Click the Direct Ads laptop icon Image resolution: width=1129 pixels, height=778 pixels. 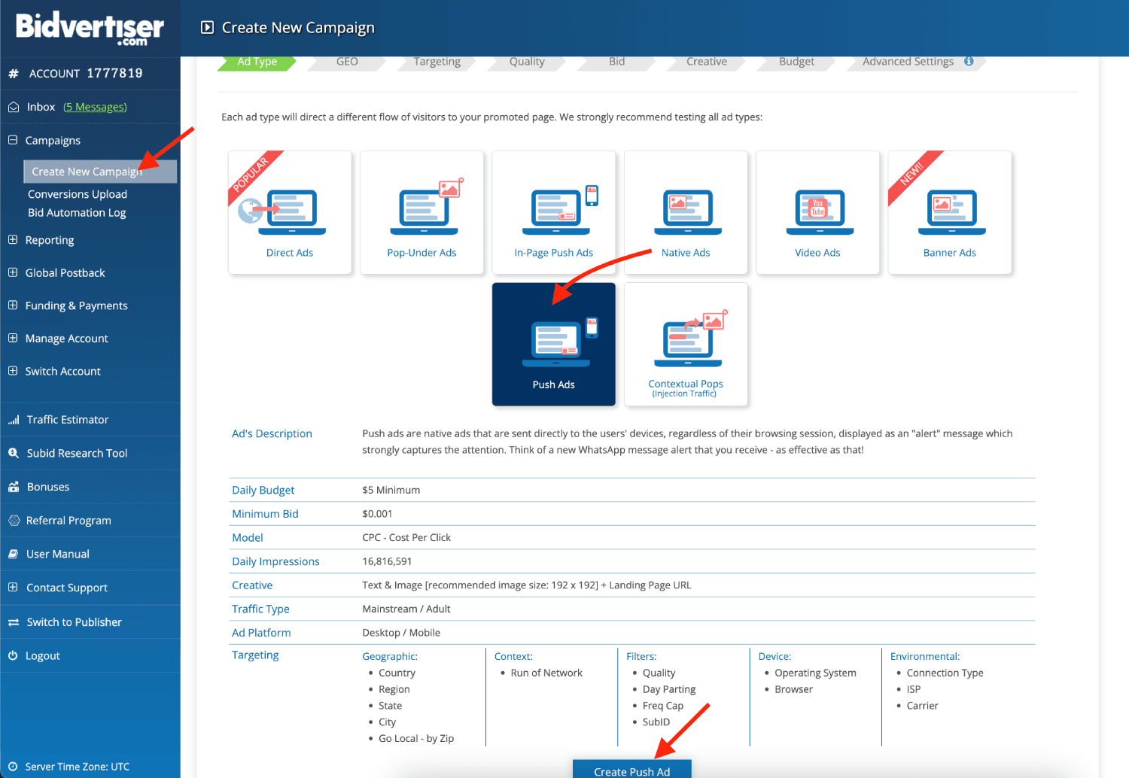pos(282,211)
